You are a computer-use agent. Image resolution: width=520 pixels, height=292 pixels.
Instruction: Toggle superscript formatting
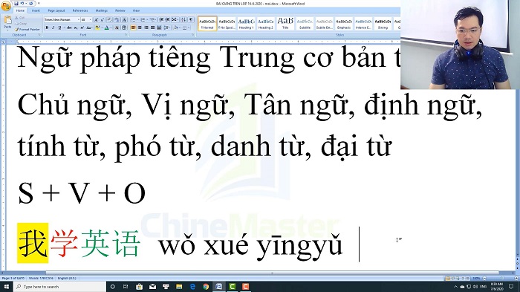pyautogui.click(x=82, y=27)
